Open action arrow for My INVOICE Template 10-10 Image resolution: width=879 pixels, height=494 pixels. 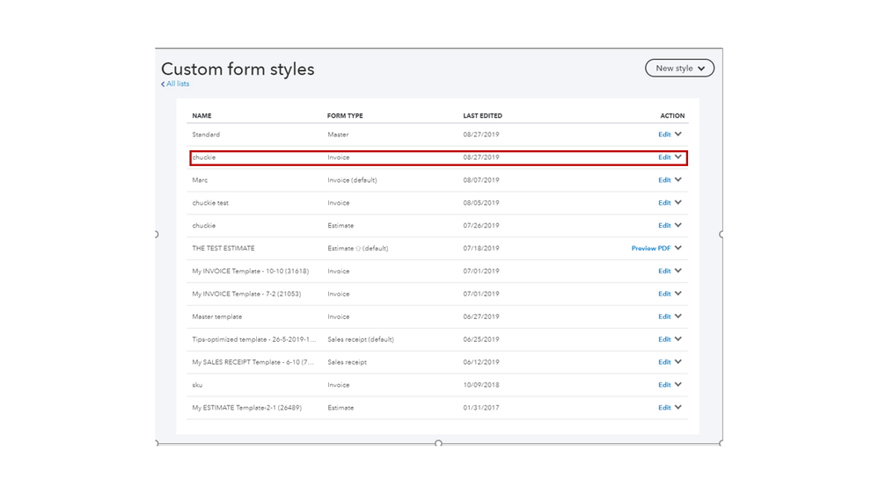coord(678,272)
